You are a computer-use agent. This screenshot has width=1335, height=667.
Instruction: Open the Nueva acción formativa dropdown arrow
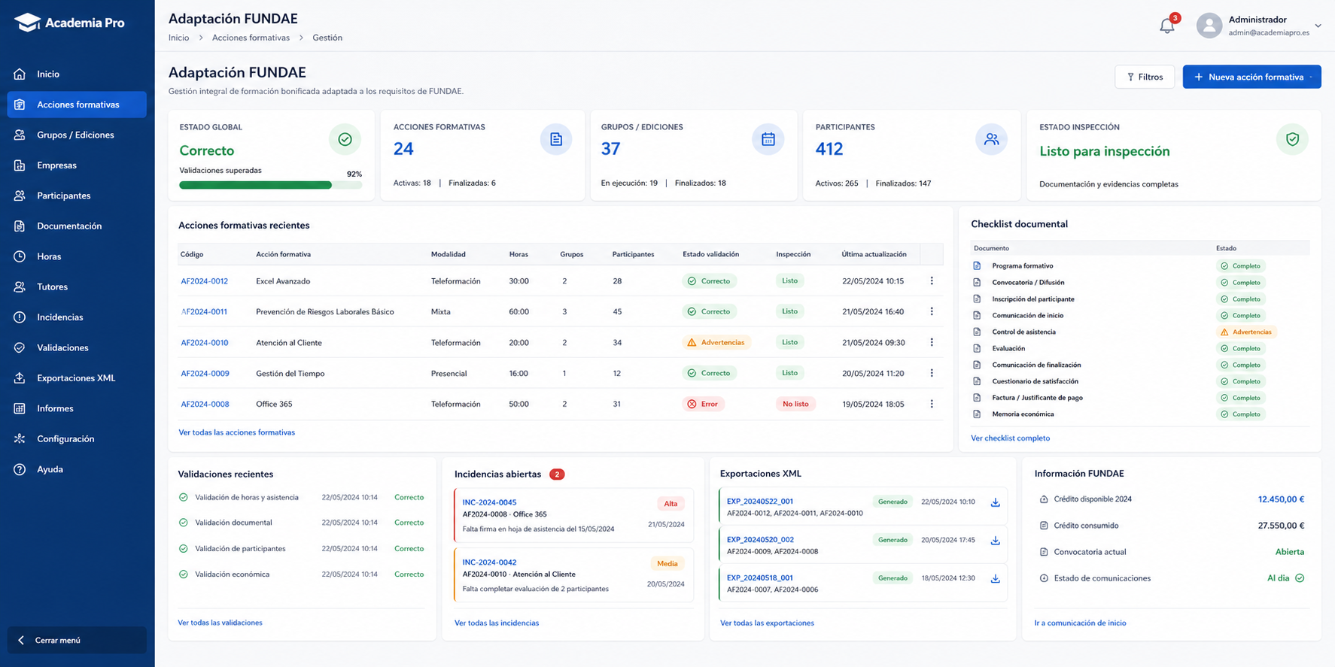1311,77
